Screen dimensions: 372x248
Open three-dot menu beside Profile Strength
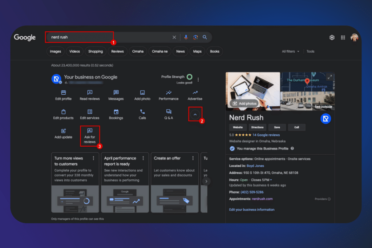(x=198, y=80)
